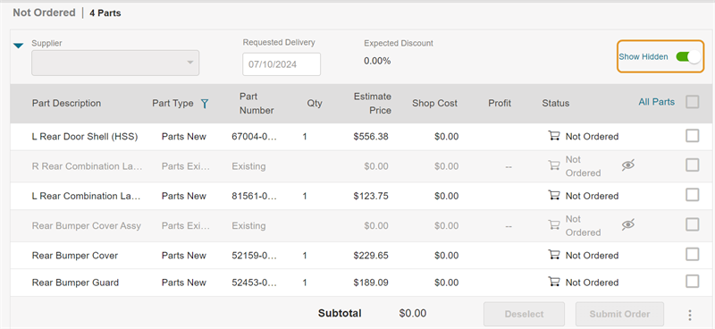Unhide R Rear Combination Lamp via eye icon
Screen dimensions: 715x329
(628, 165)
